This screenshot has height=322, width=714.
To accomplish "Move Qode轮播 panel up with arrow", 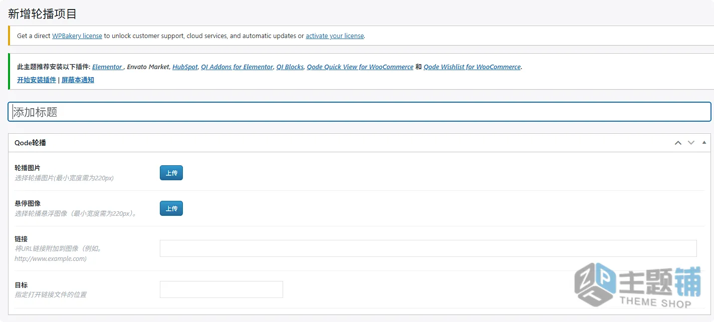I will (678, 143).
